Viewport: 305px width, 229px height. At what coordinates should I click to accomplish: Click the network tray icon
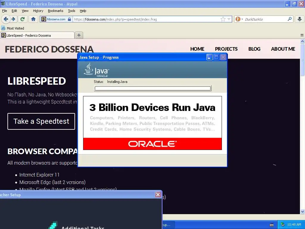(283, 225)
